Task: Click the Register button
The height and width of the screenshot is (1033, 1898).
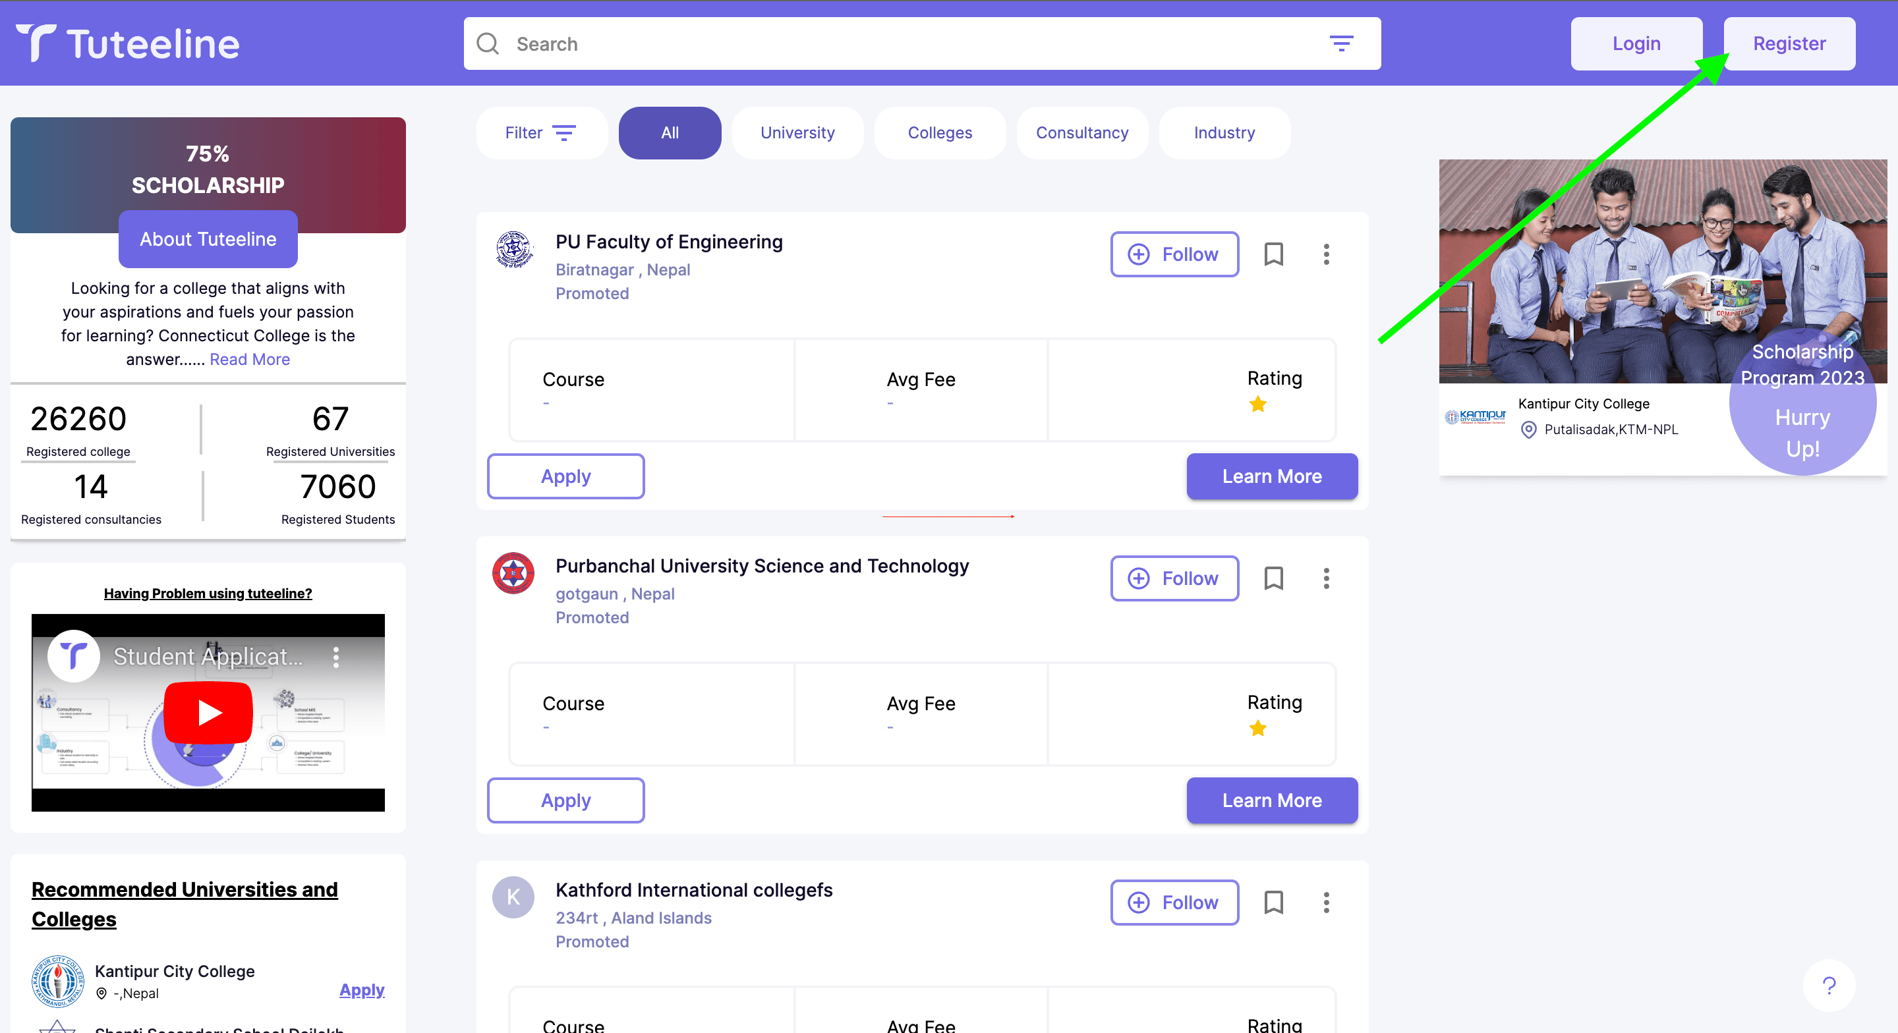Action: point(1789,43)
